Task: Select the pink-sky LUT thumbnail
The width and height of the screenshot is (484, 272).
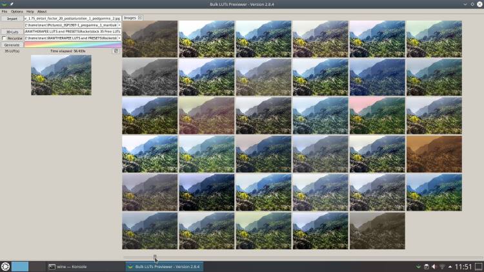Action: pos(378,116)
